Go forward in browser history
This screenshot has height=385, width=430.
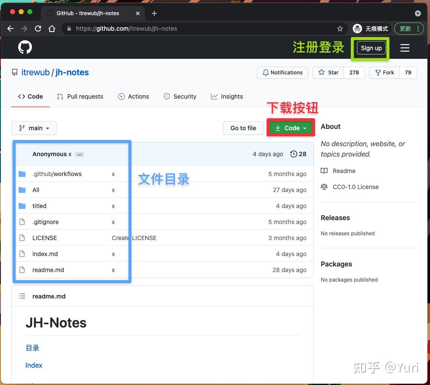pyautogui.click(x=24, y=29)
